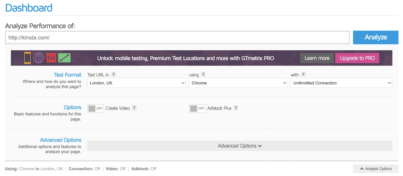Show help for Create Video option
Viewport: 403px width, 176px height.
(134, 108)
